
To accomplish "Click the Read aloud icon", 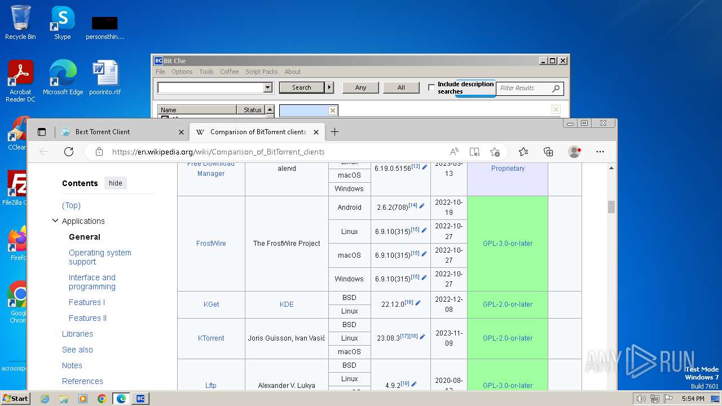I will coord(454,152).
